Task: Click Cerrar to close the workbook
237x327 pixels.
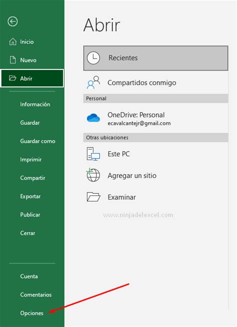Action: [27, 233]
